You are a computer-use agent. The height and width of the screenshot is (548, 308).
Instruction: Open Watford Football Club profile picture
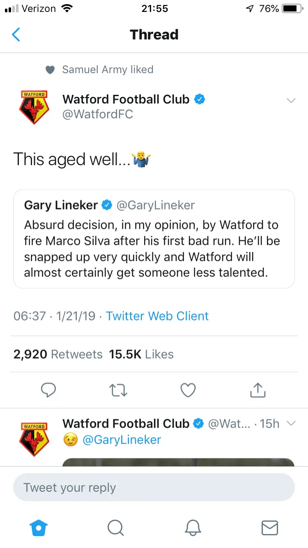(34, 107)
